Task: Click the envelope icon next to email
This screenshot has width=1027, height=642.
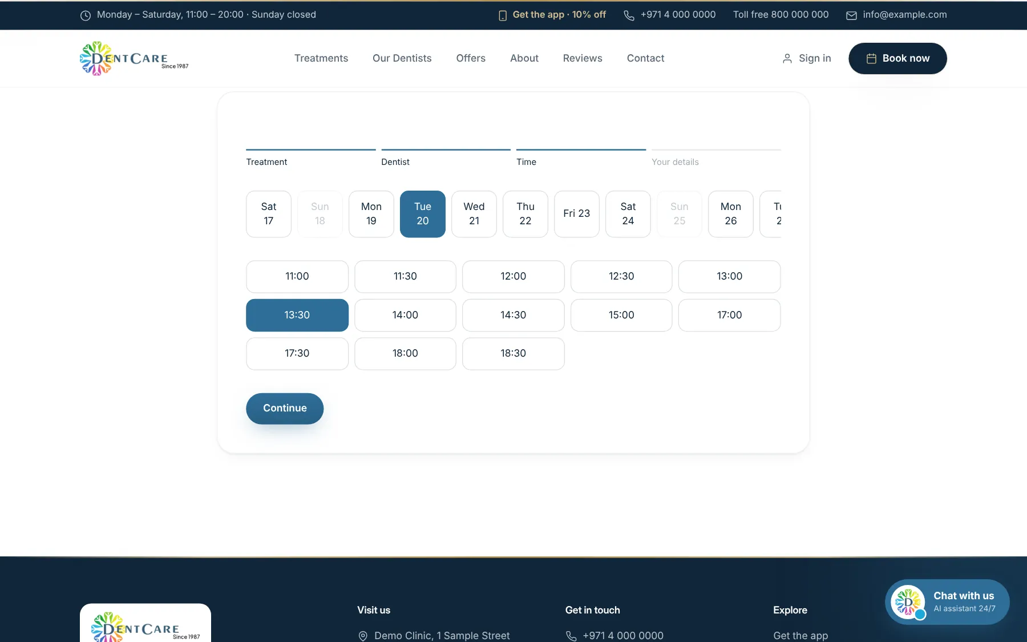Action: click(851, 15)
